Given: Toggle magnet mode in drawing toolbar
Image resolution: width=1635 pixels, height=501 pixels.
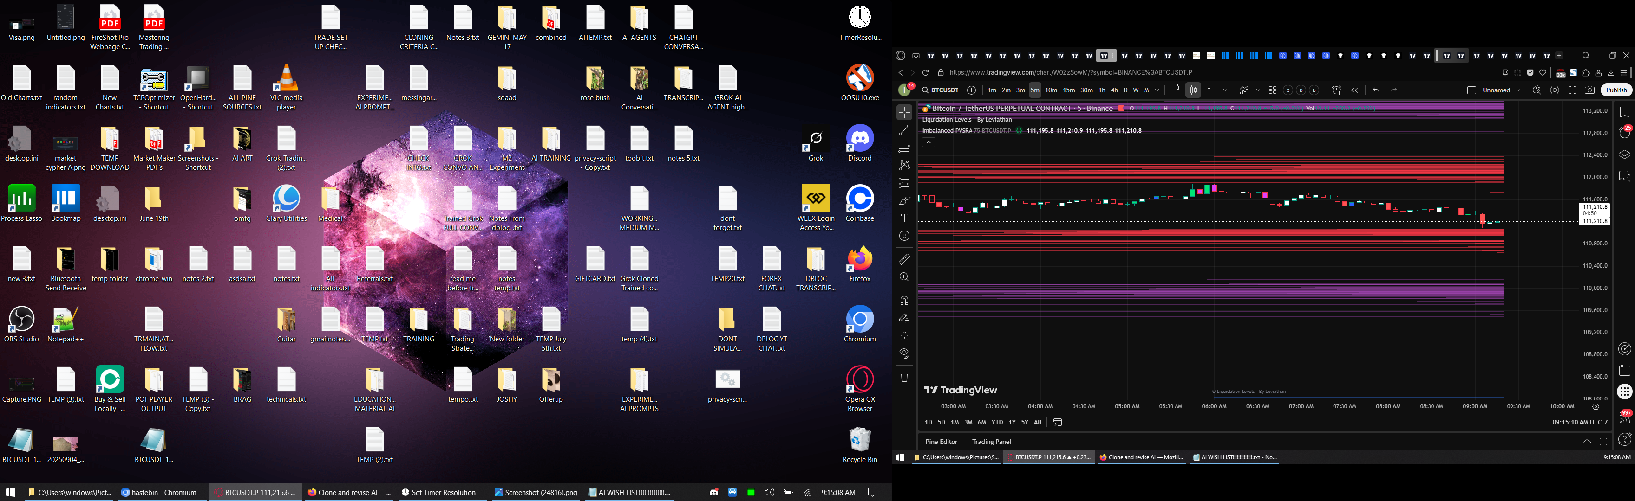Looking at the screenshot, I should 904,301.
